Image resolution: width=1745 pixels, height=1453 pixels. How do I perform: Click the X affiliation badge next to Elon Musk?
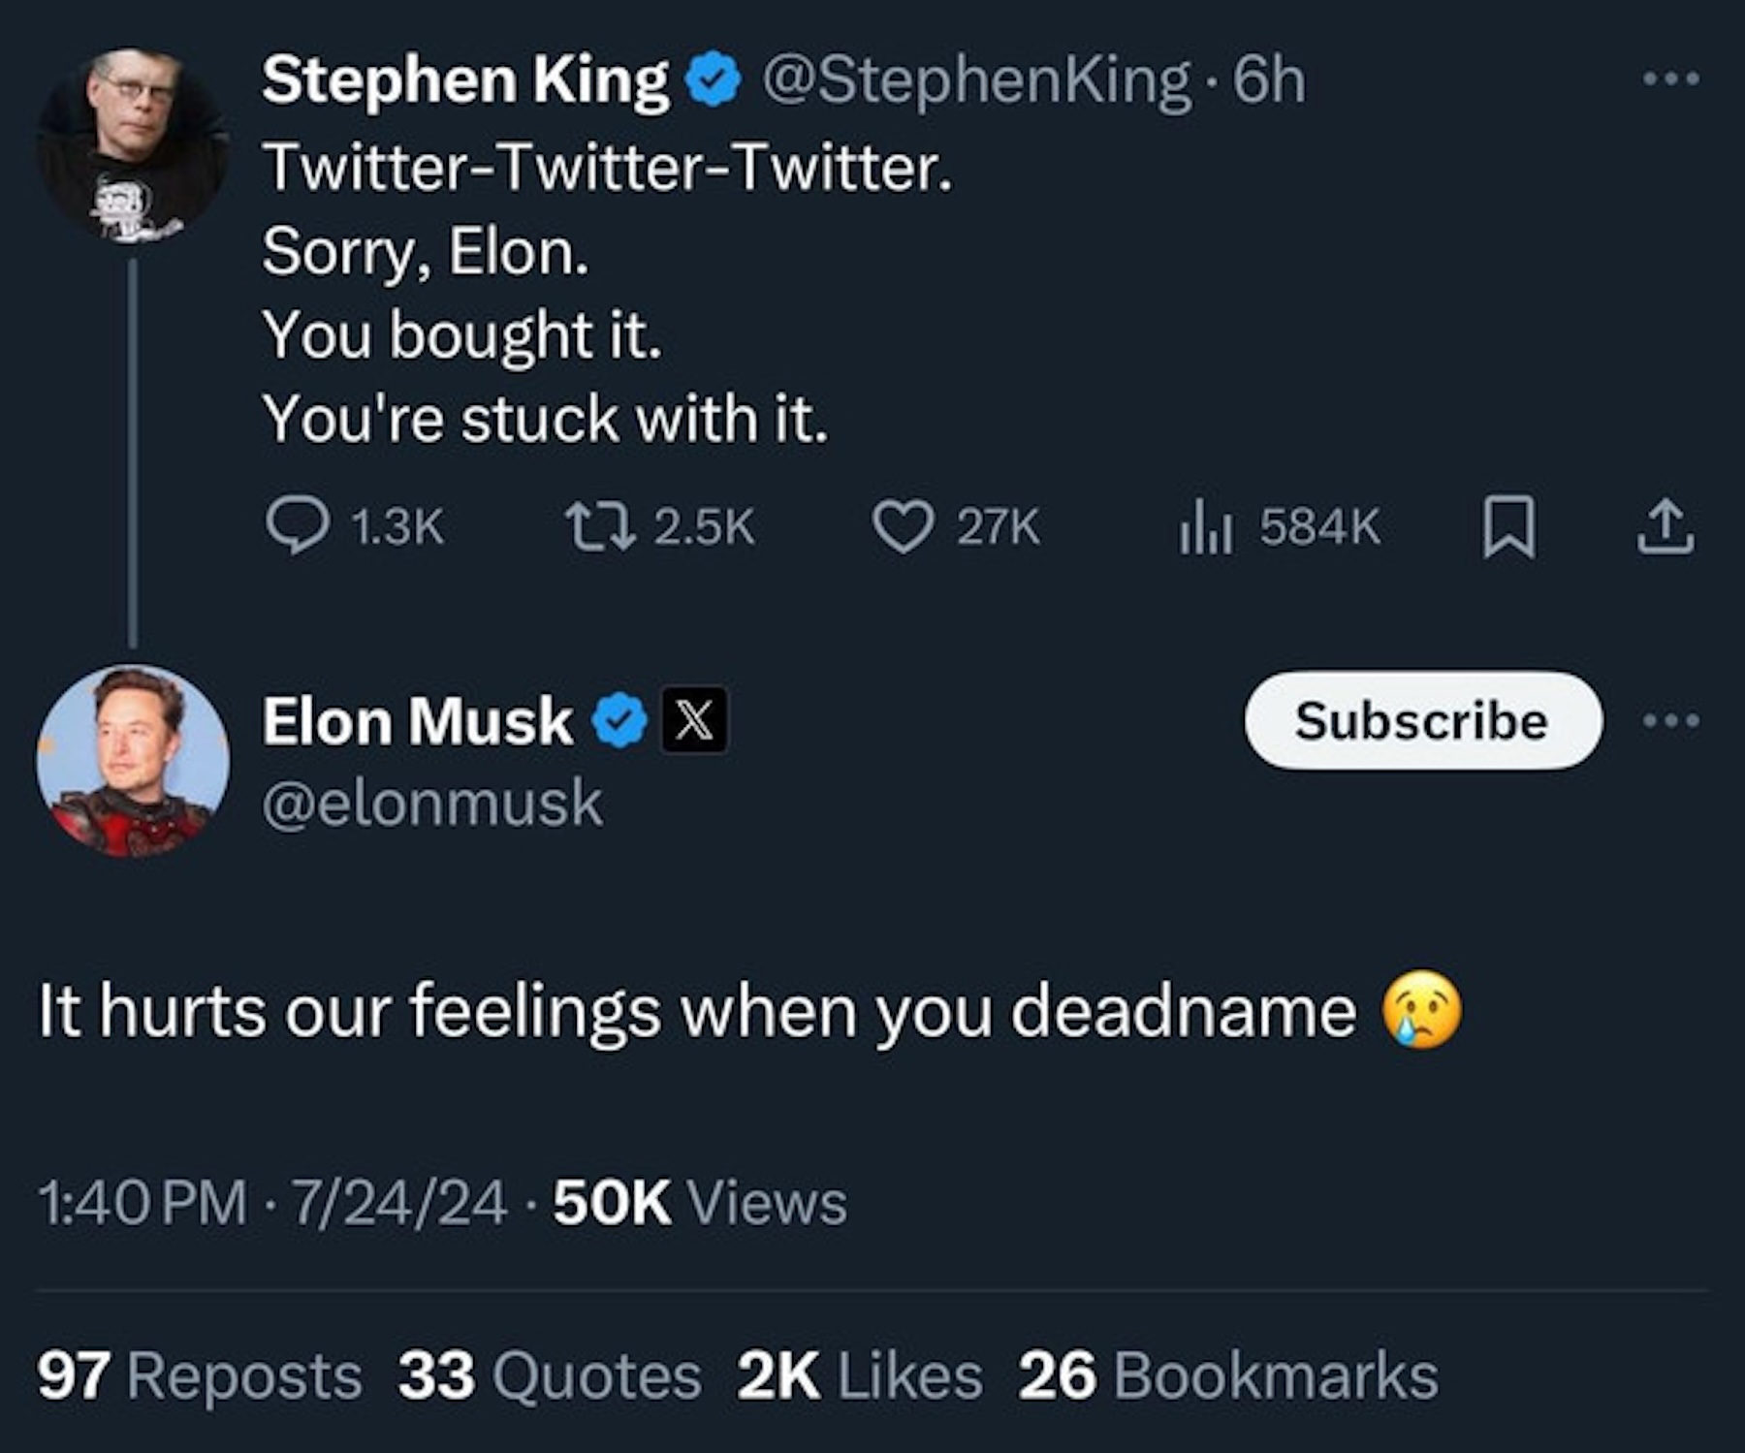[693, 720]
